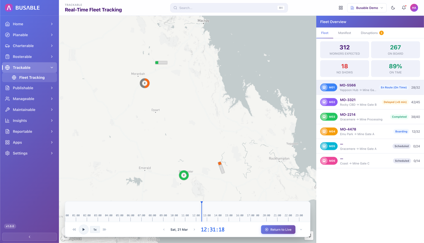Focus the Search field
424x243 pixels.
click(229, 8)
